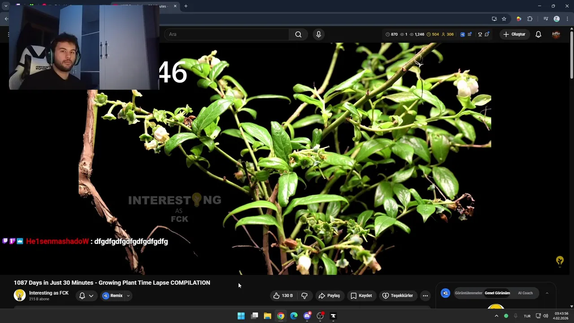Open the YouTube notifications bell in header
Viewport: 574px width, 323px height.
[x=538, y=35]
